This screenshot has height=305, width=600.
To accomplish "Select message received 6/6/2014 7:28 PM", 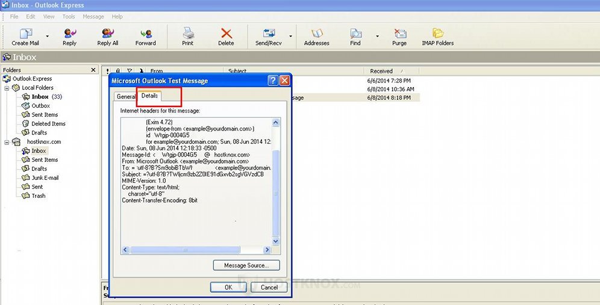I will 389,81.
